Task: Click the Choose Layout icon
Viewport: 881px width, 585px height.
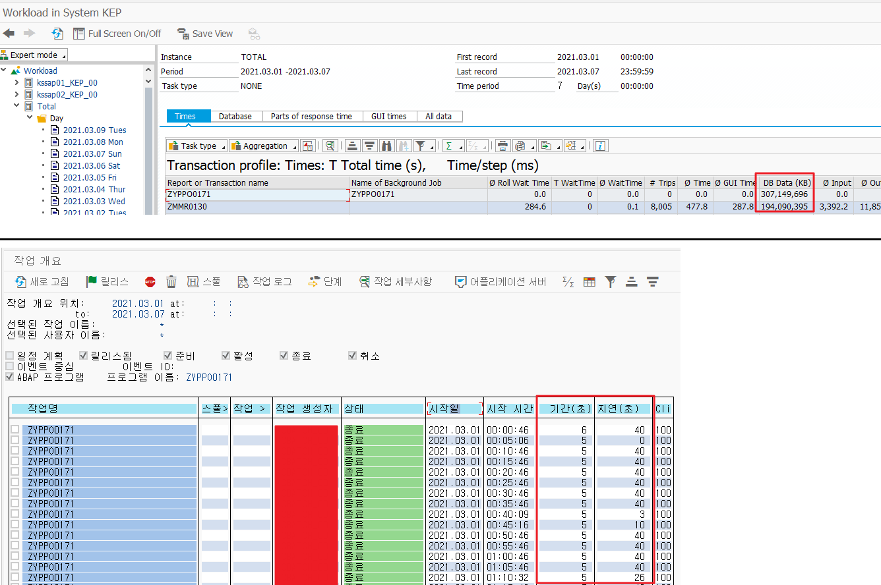Action: pos(570,146)
